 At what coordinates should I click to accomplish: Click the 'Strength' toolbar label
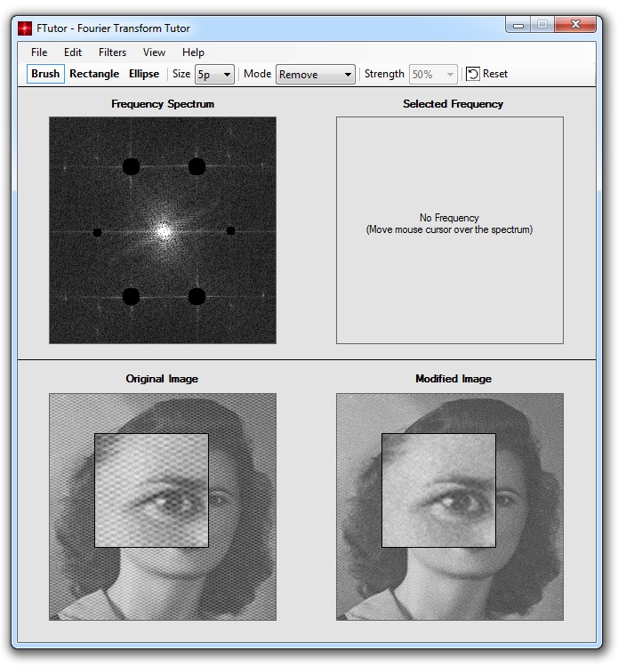click(384, 74)
